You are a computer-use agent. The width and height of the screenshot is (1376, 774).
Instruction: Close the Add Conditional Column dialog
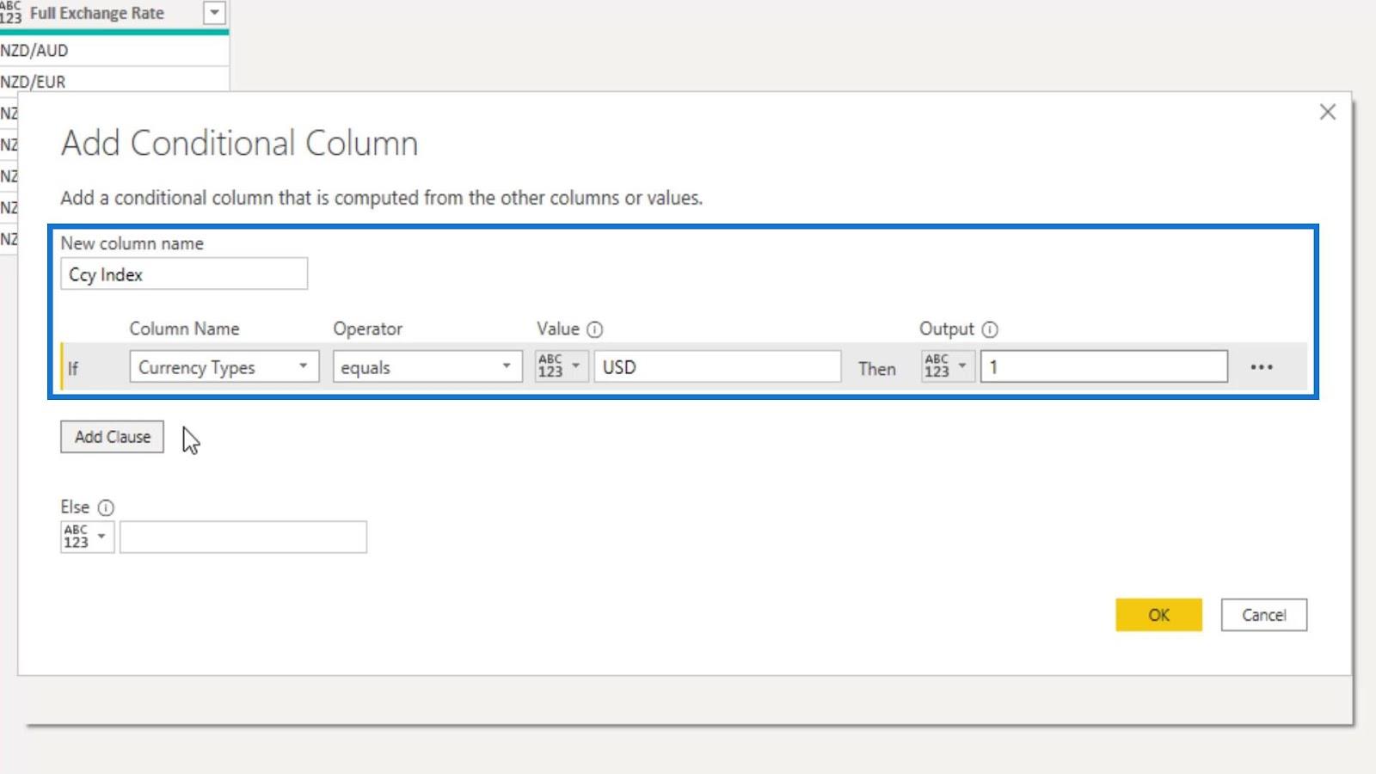point(1328,112)
